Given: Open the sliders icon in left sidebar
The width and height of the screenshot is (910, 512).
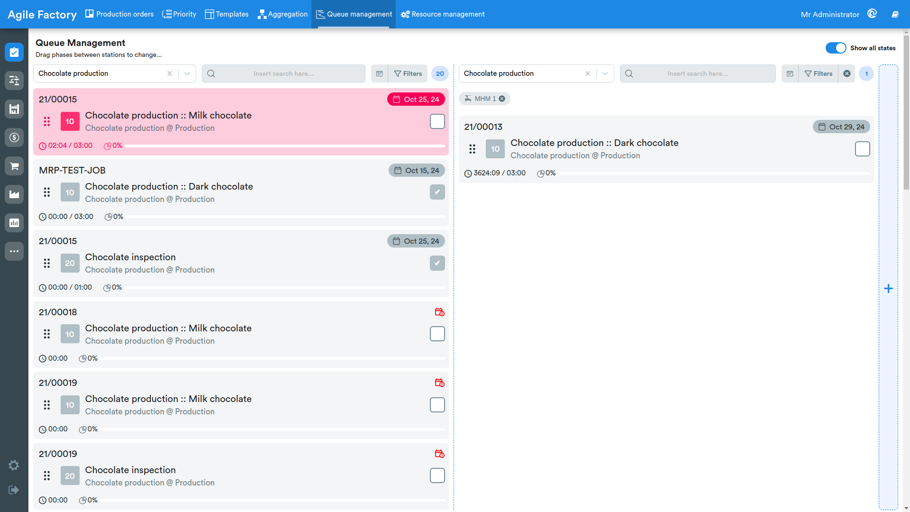Looking at the screenshot, I should (14, 81).
